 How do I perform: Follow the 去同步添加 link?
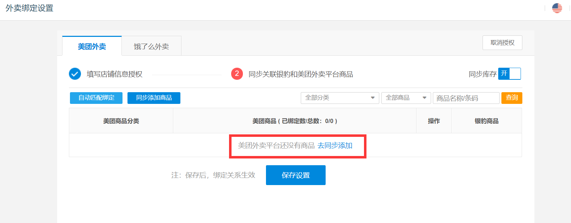click(x=335, y=146)
